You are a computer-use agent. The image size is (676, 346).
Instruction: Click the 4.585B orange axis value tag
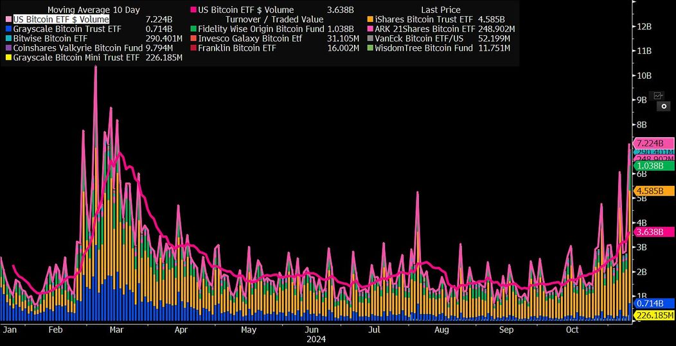(x=653, y=190)
